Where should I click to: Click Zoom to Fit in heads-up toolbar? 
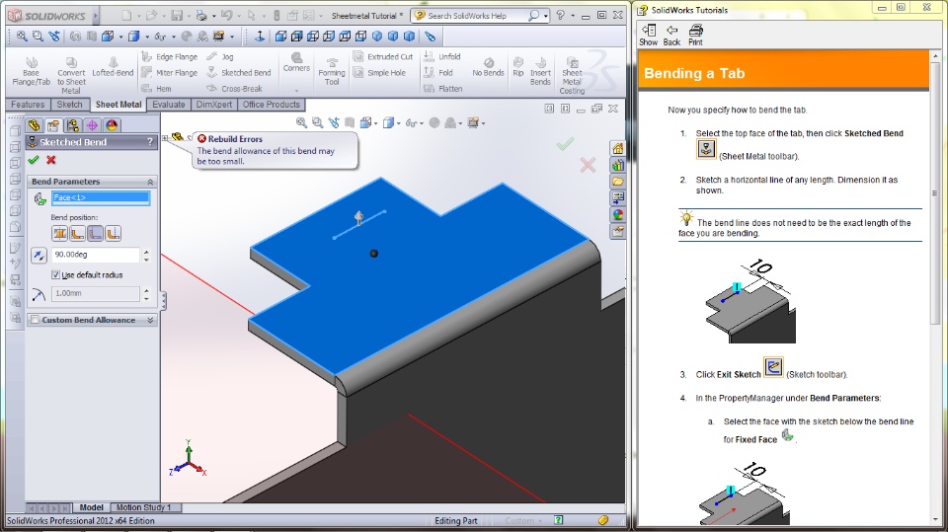[301, 122]
